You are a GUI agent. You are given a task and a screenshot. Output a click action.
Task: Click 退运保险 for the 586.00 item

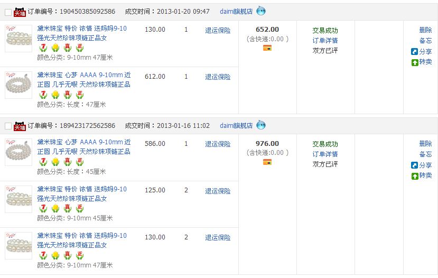218,144
